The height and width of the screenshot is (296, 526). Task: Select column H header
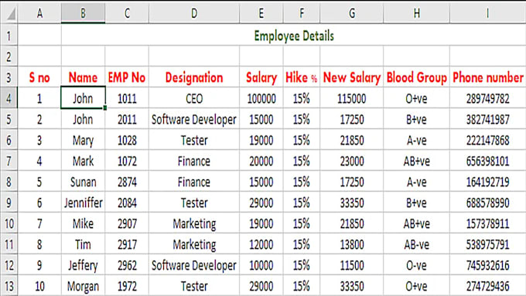[x=416, y=13]
